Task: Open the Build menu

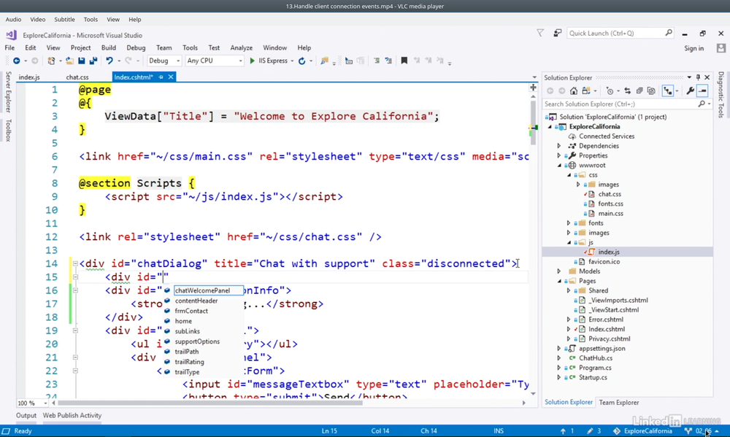Action: tap(109, 48)
